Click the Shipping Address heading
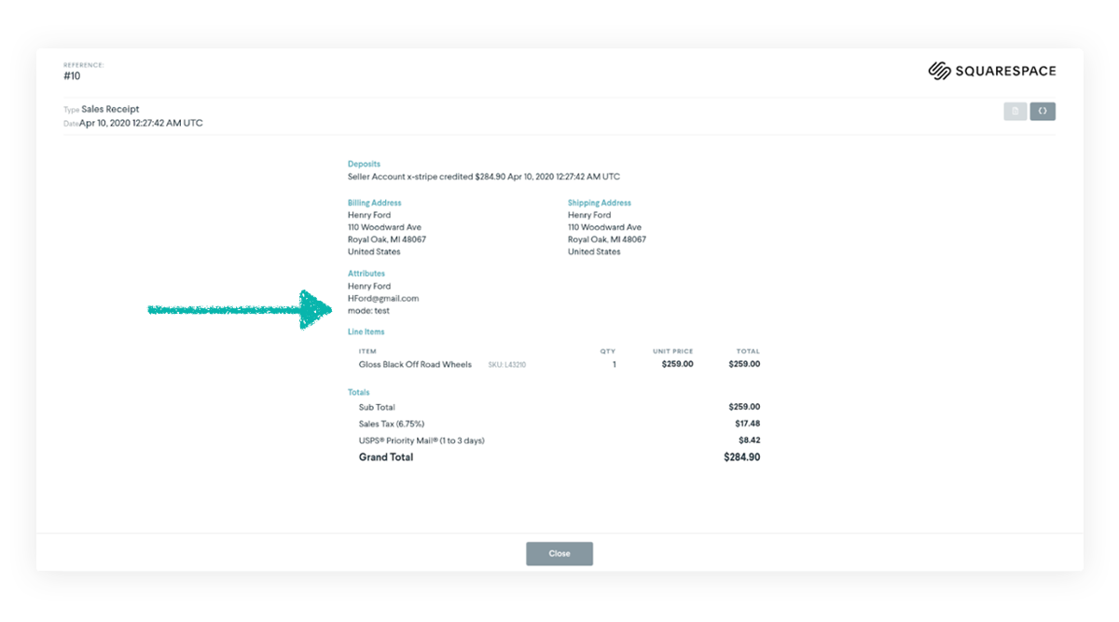This screenshot has height=622, width=1119. [599, 203]
